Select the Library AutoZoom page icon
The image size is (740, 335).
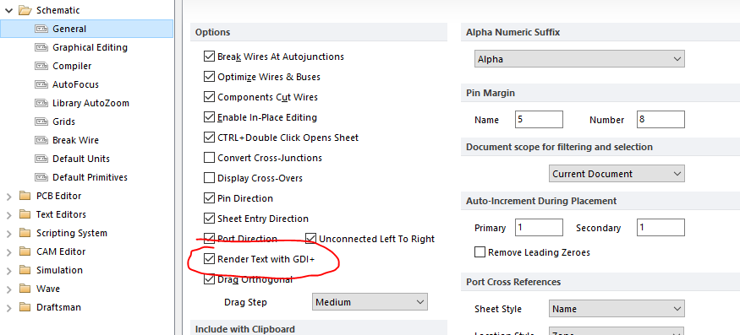tap(41, 103)
